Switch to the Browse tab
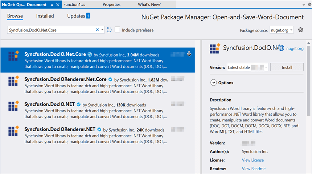This screenshot has width=312, height=174. [x=15, y=16]
